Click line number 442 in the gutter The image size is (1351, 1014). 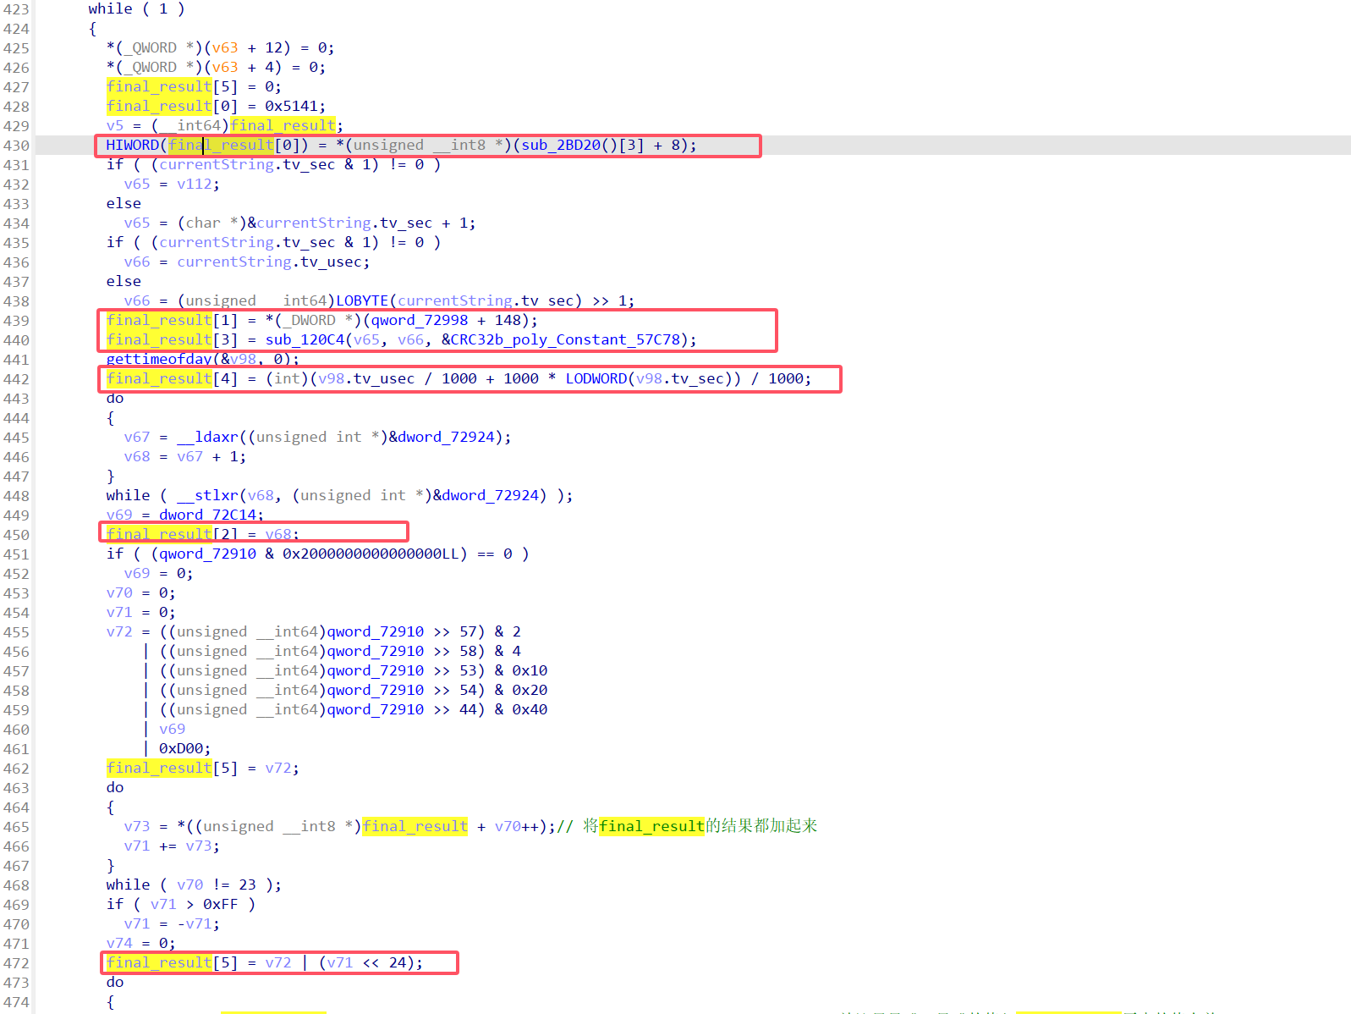[16, 379]
